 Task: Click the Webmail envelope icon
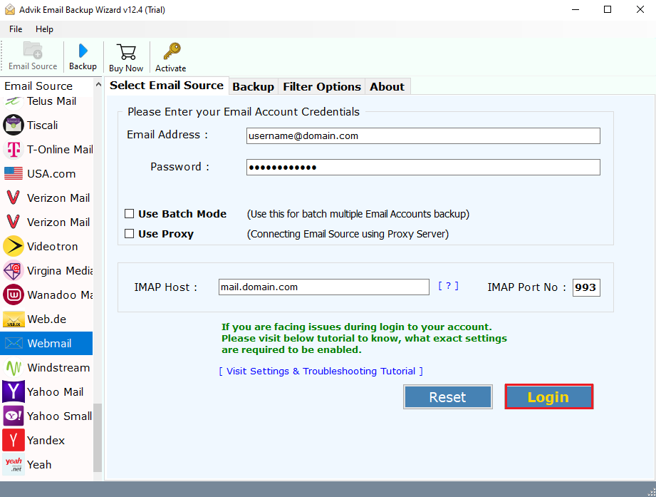point(14,343)
